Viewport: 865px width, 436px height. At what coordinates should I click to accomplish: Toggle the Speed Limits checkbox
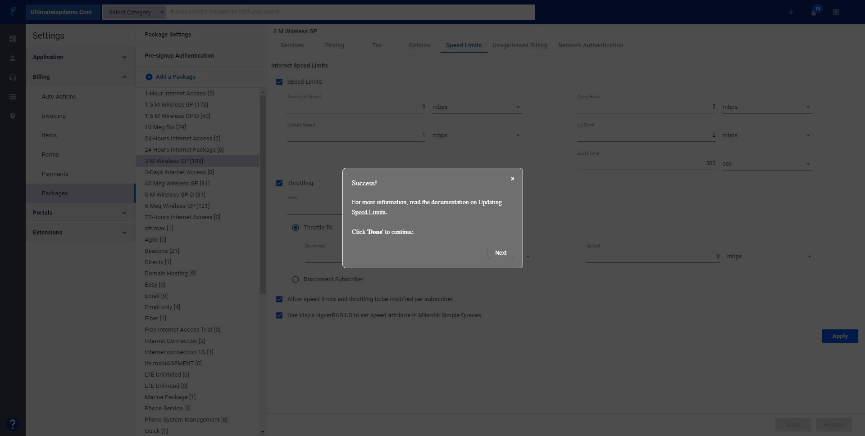279,82
